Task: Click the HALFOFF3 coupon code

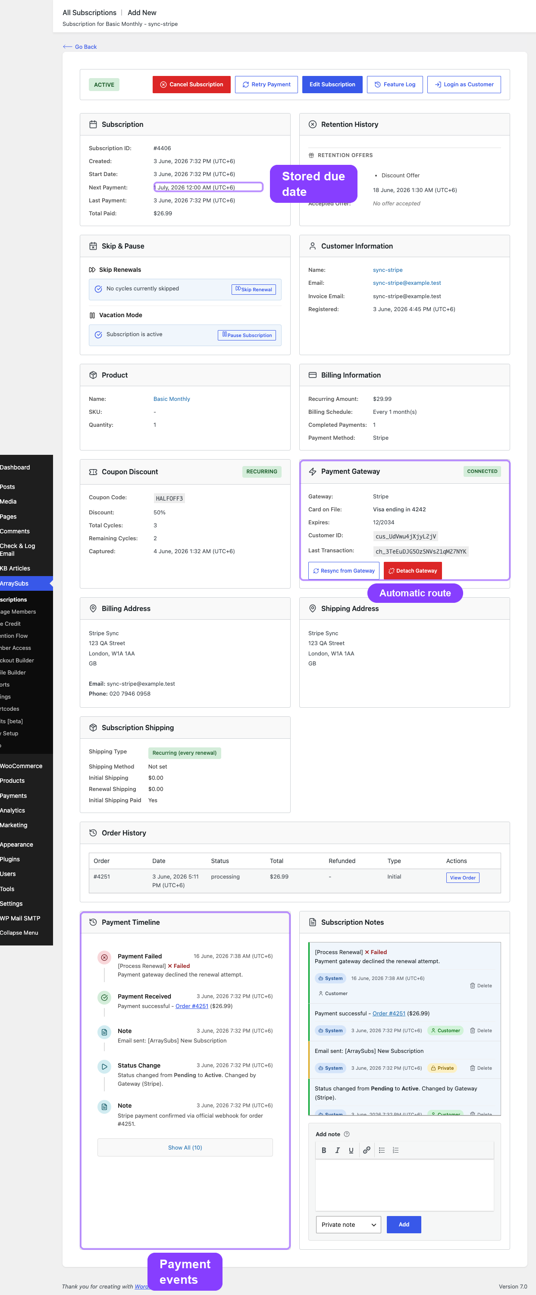Action: pos(169,499)
